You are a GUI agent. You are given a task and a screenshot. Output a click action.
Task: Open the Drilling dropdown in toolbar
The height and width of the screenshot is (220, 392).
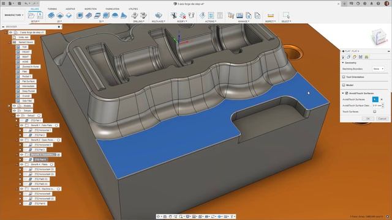tap(139, 21)
